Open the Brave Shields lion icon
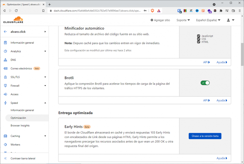The image size is (244, 164). click(x=152, y=11)
